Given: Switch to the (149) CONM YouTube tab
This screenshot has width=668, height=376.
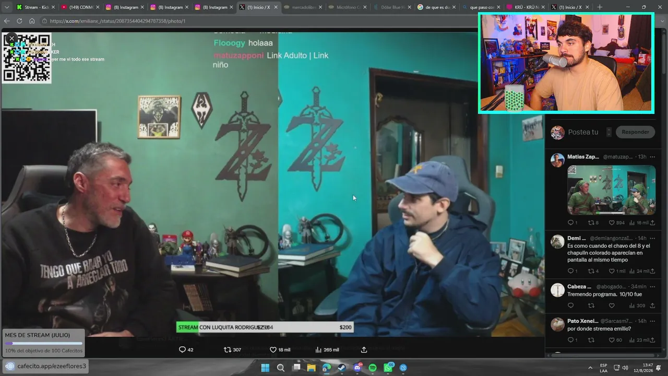Looking at the screenshot, I should point(80,7).
